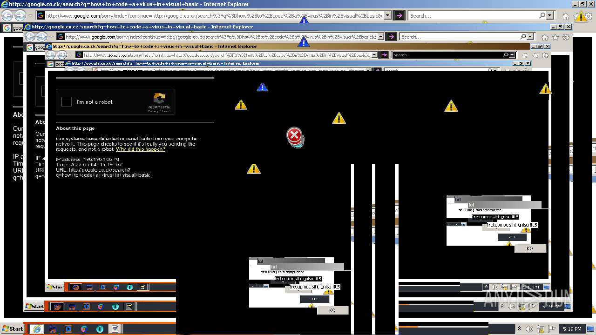Click Chrome on the second nested taskbar

coord(101,307)
